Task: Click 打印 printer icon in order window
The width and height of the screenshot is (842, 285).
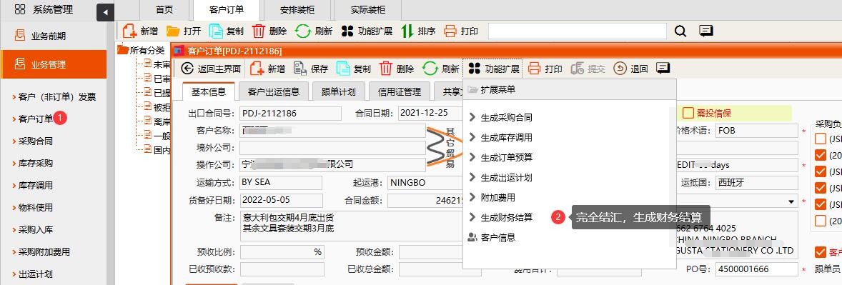Action: [x=534, y=69]
